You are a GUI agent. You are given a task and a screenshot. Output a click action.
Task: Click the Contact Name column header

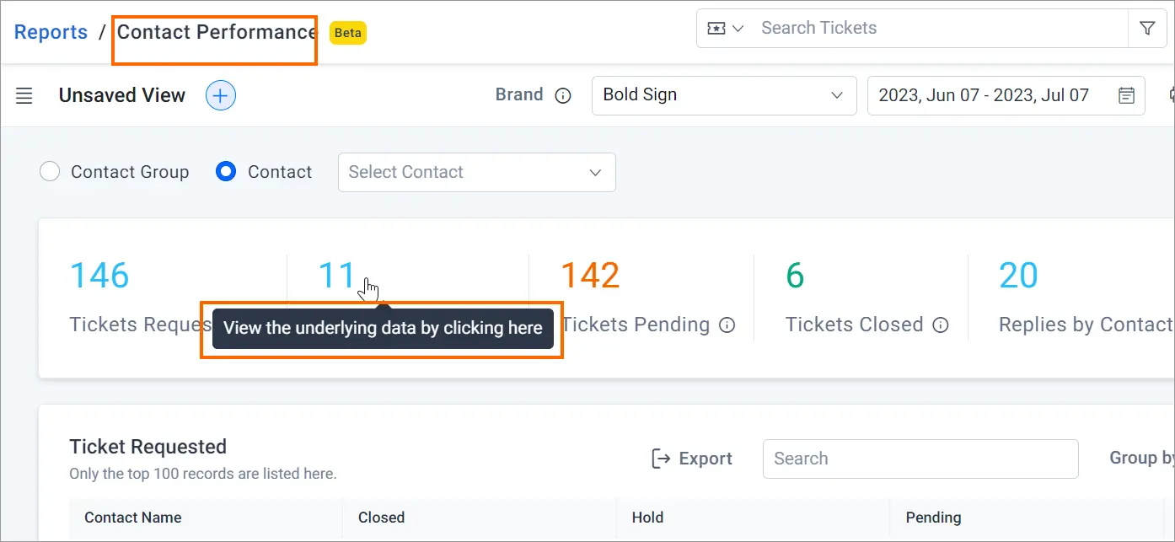(x=133, y=518)
